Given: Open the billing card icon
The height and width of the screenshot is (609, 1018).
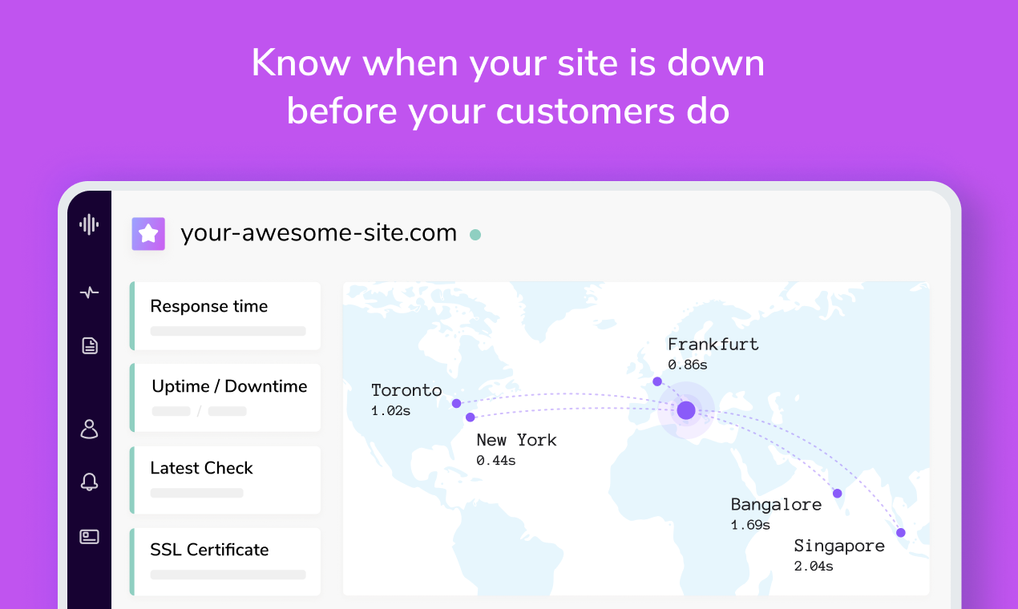Looking at the screenshot, I should click(x=89, y=536).
